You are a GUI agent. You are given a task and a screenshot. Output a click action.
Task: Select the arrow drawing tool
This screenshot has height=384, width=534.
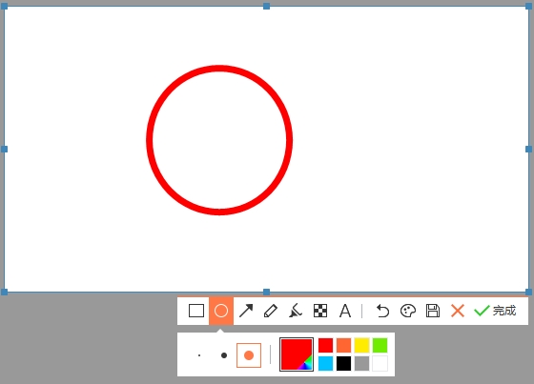pos(246,311)
